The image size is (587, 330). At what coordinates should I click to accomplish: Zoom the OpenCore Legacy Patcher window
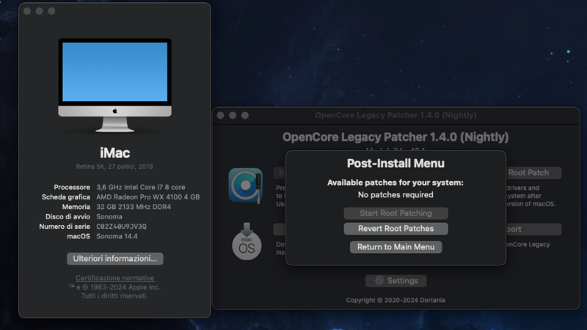click(x=245, y=115)
